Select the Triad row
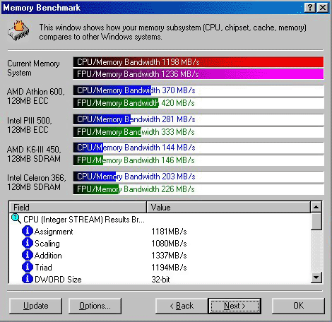Viewport: 332px width, 322px height. (x=160, y=268)
